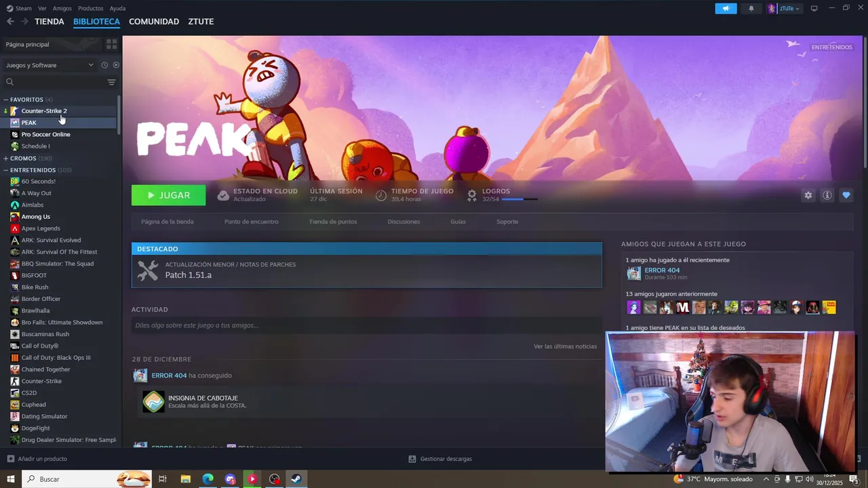Open the ZTUTE profile tab
The height and width of the screenshot is (488, 868).
click(201, 22)
